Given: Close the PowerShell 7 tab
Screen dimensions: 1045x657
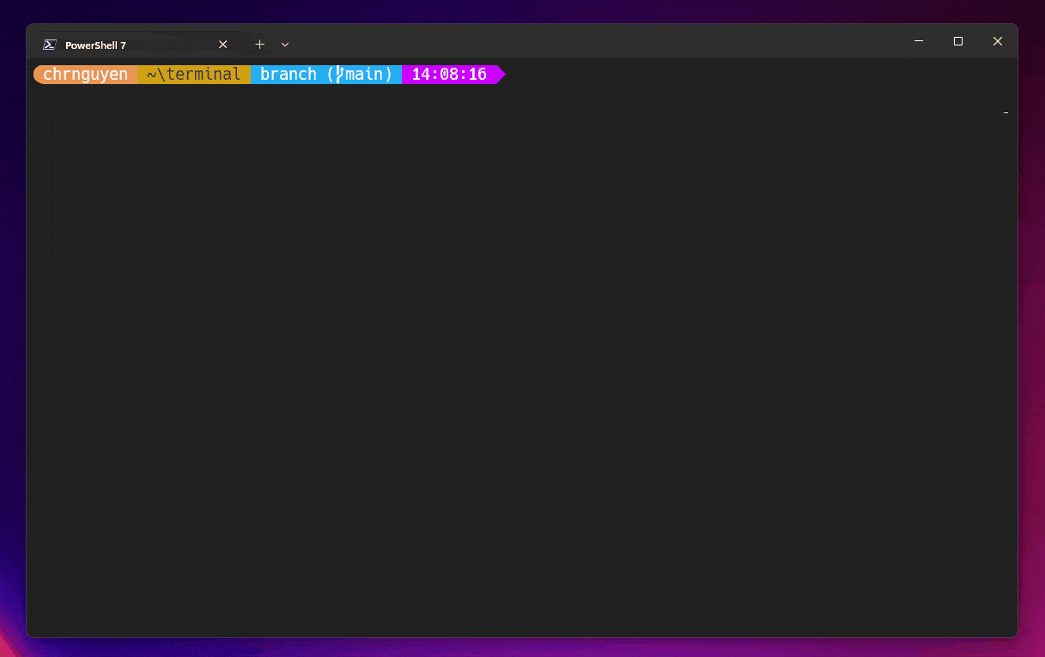Looking at the screenshot, I should pyautogui.click(x=223, y=44).
